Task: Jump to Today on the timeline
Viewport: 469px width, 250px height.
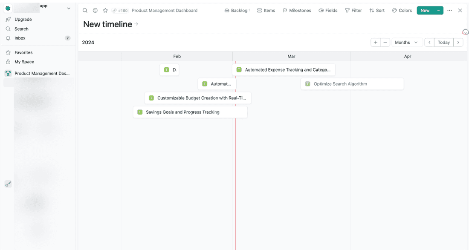Action: pos(443,42)
